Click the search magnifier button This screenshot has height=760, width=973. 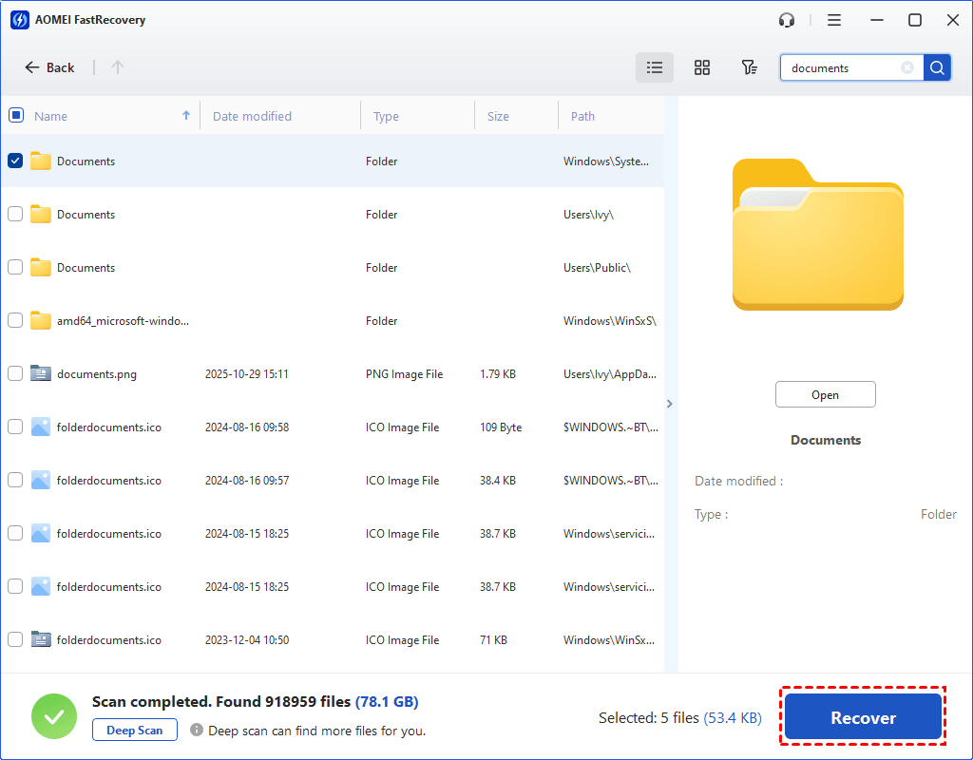937,67
